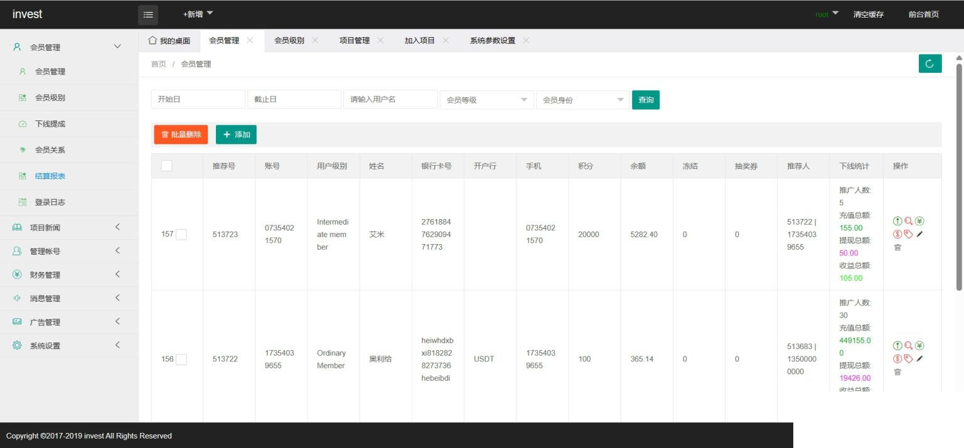Click the trash delete icon for member 157
This screenshot has width=964, height=448.
tap(897, 247)
